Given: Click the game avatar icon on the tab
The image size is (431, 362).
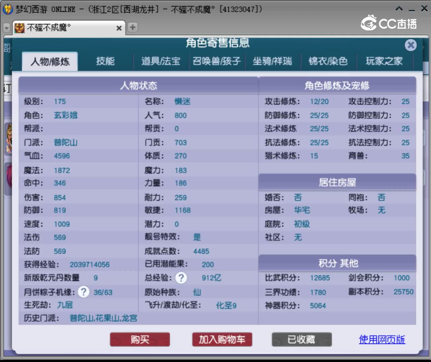Looking at the screenshot, I should pyautogui.click(x=20, y=28).
